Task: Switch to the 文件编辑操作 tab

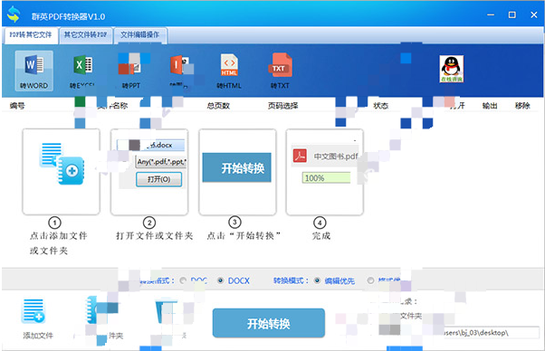Action: tap(139, 35)
